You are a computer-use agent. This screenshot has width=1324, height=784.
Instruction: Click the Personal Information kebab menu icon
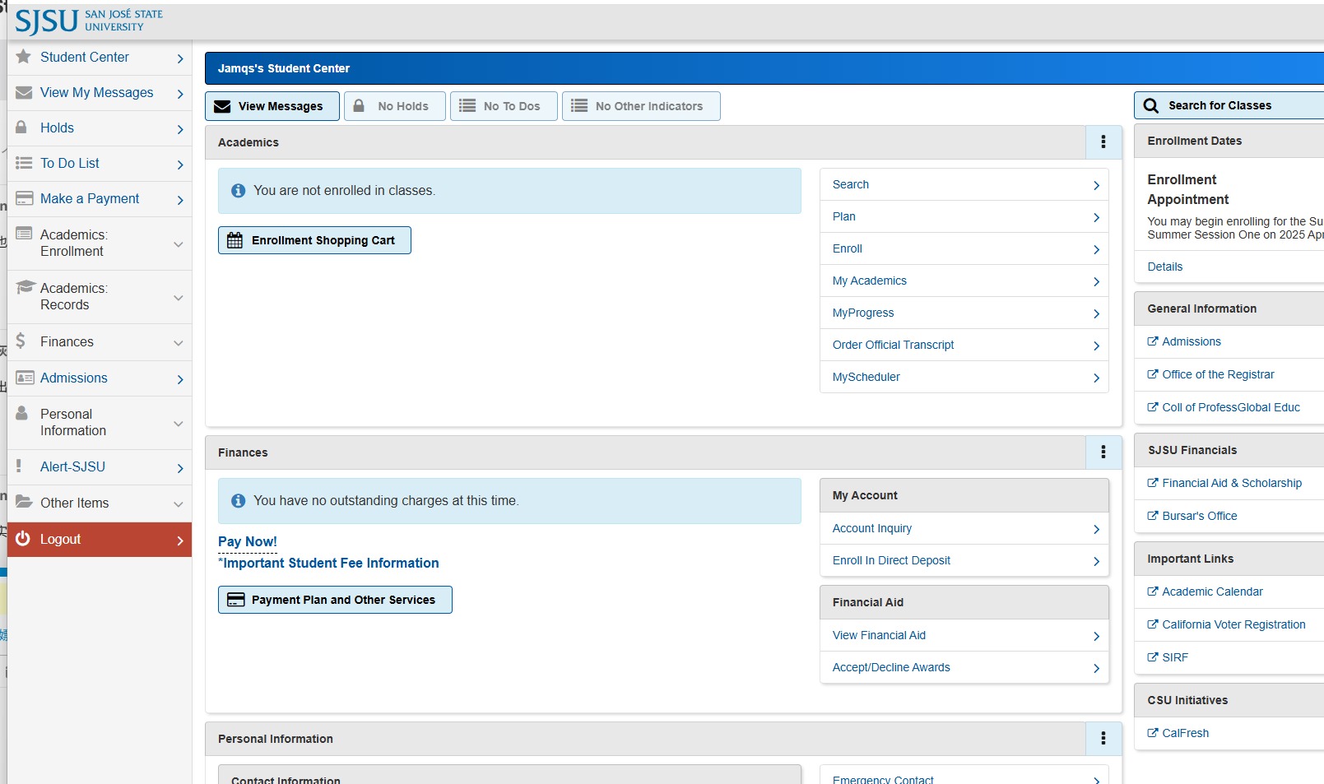pyautogui.click(x=1103, y=739)
